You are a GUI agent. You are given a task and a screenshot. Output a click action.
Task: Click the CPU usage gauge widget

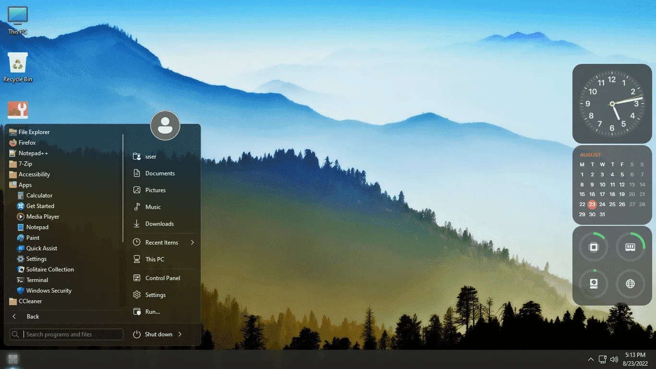coord(594,247)
